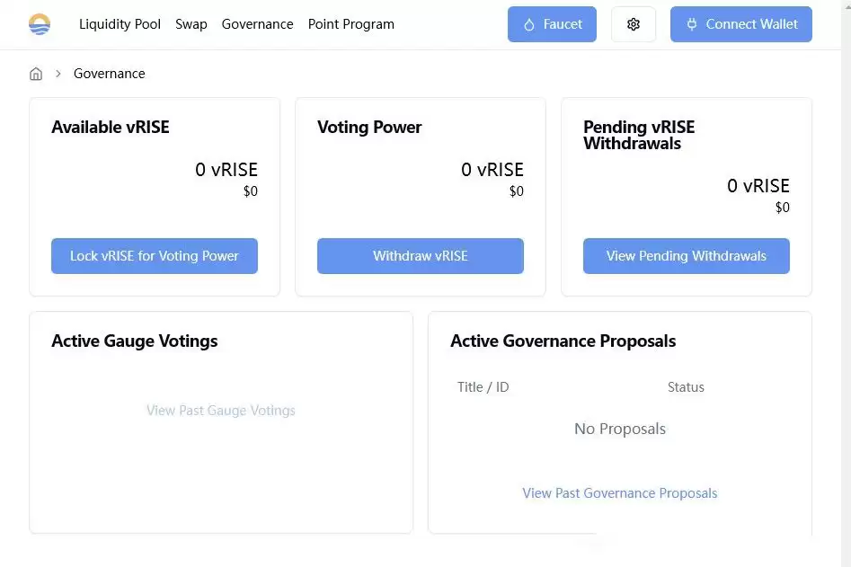Click the plug icon on Connect Wallet
This screenshot has width=851, height=567.
tap(691, 24)
